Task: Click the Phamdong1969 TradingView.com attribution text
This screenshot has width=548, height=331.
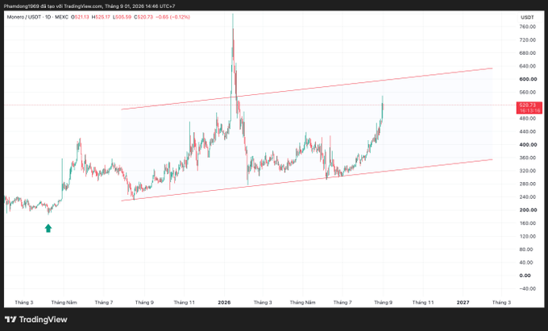Action: tap(89, 6)
